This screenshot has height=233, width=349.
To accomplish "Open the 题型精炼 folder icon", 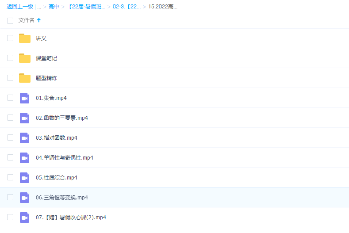I will click(25, 78).
